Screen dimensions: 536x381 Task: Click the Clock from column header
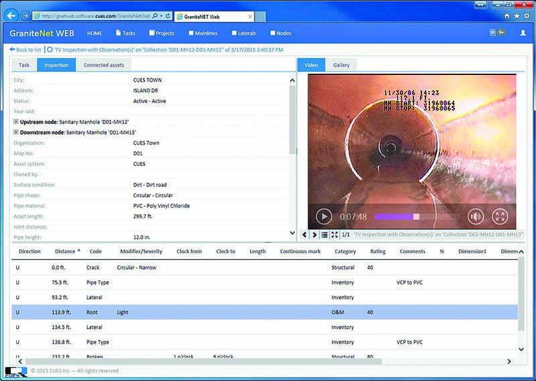point(189,252)
